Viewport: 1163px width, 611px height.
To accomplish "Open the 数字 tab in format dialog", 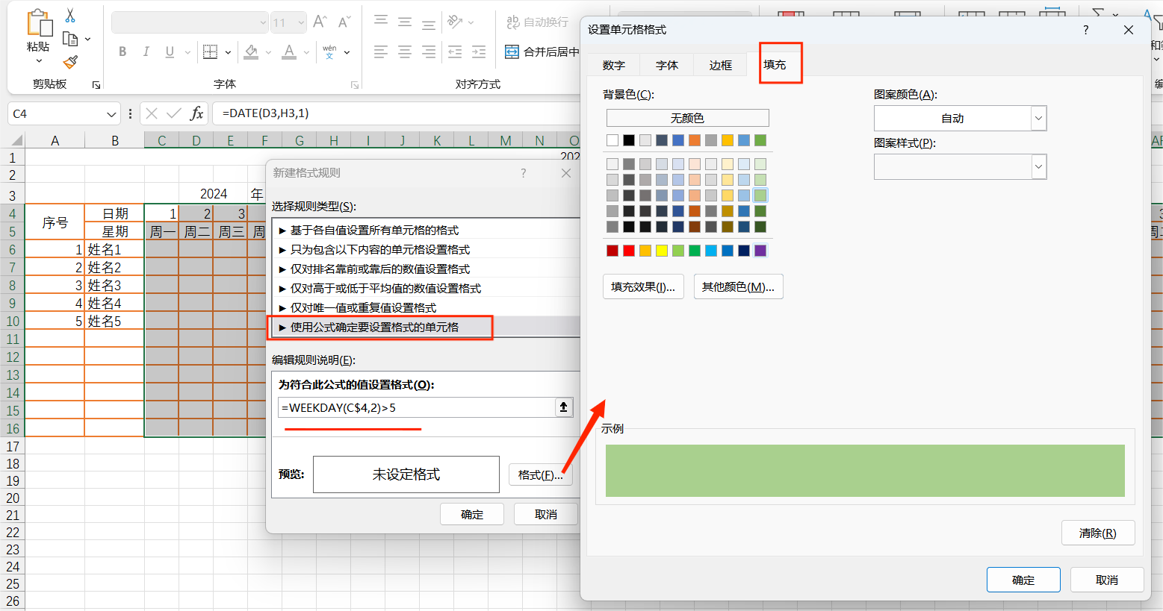I will pyautogui.click(x=612, y=65).
